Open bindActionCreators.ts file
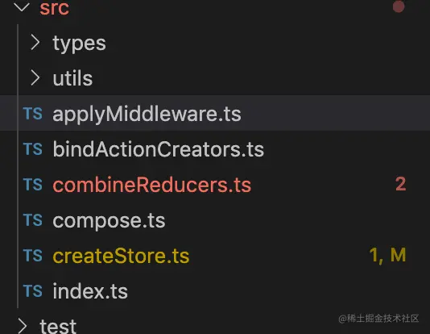Image resolution: width=430 pixels, height=334 pixels. [159, 149]
